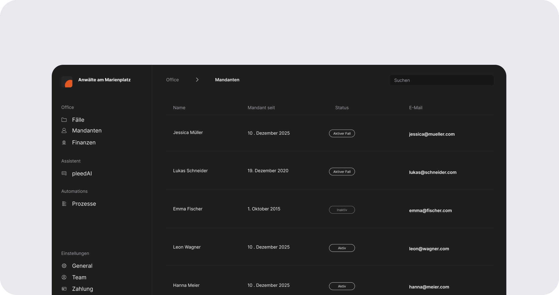Click the pleedAI chat icon
Screen dimensions: 559x295
point(64,173)
